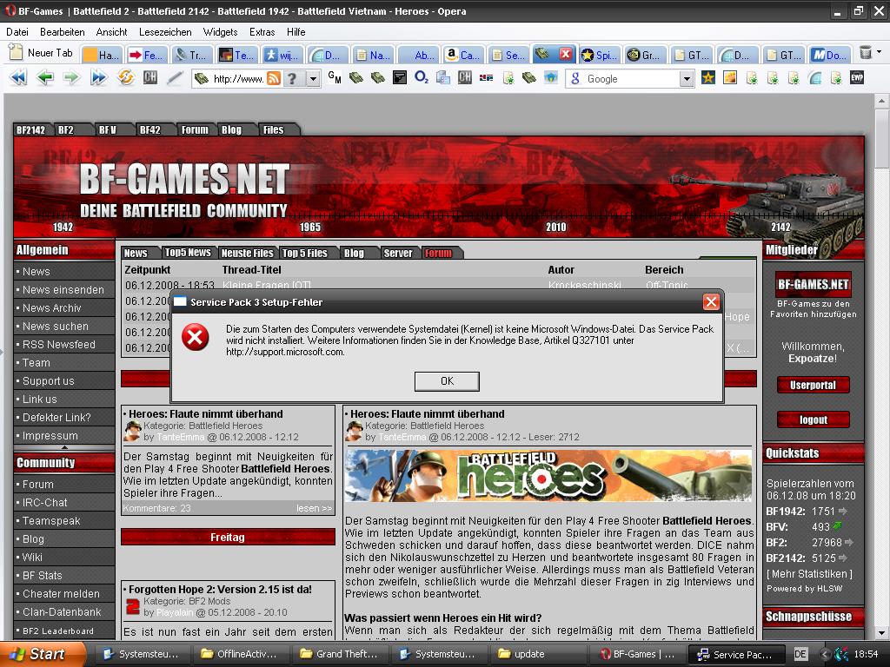890x667 pixels.
Task: Open the Lesezeichen menu
Action: (x=165, y=32)
